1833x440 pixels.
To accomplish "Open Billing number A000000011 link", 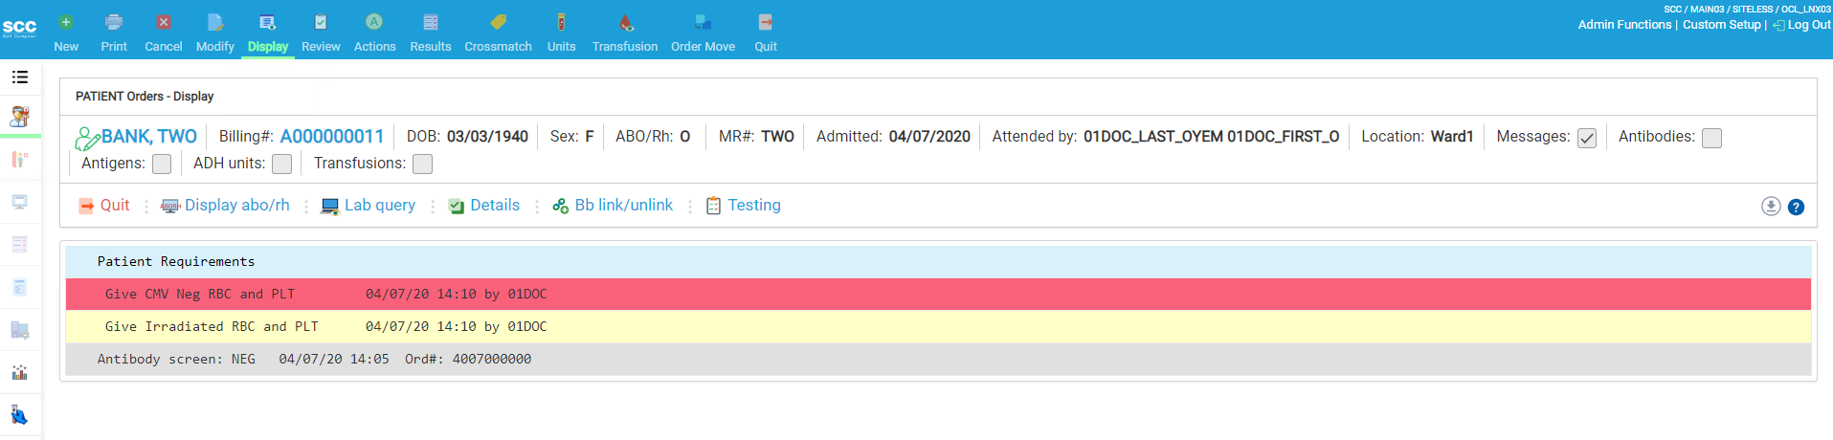I will tap(331, 137).
